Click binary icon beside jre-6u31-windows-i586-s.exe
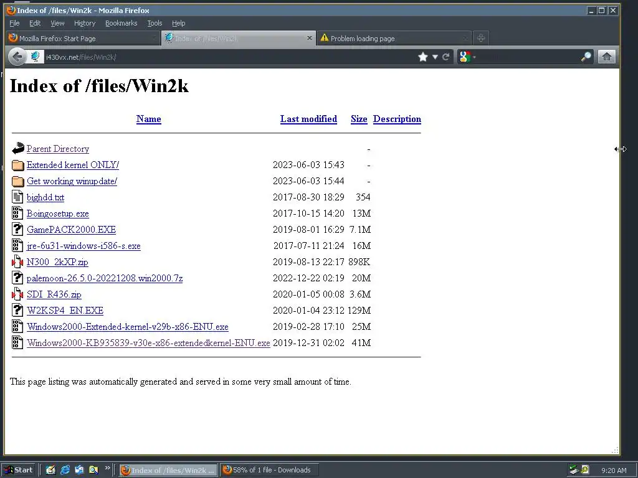 [x=17, y=246]
